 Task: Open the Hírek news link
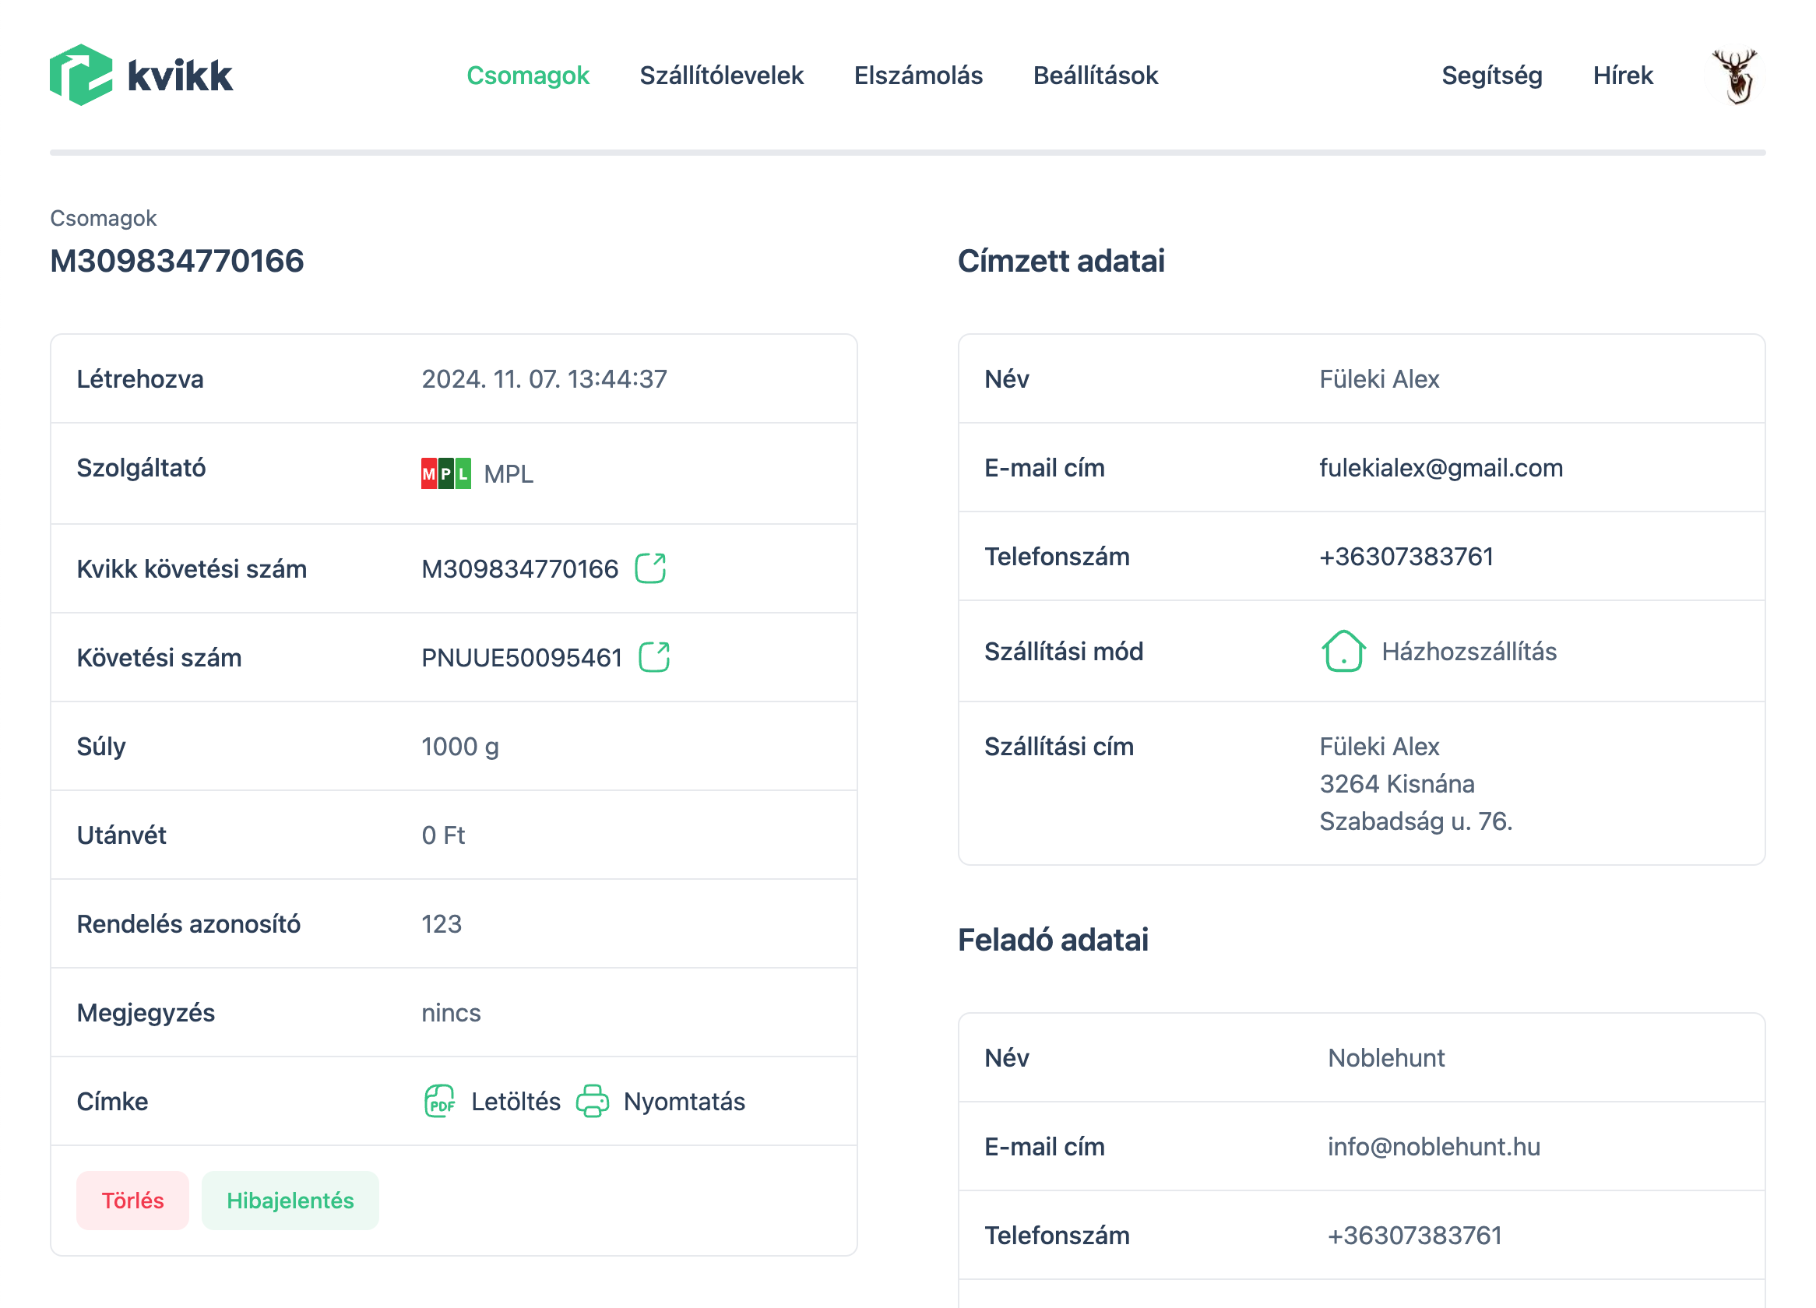click(1622, 76)
